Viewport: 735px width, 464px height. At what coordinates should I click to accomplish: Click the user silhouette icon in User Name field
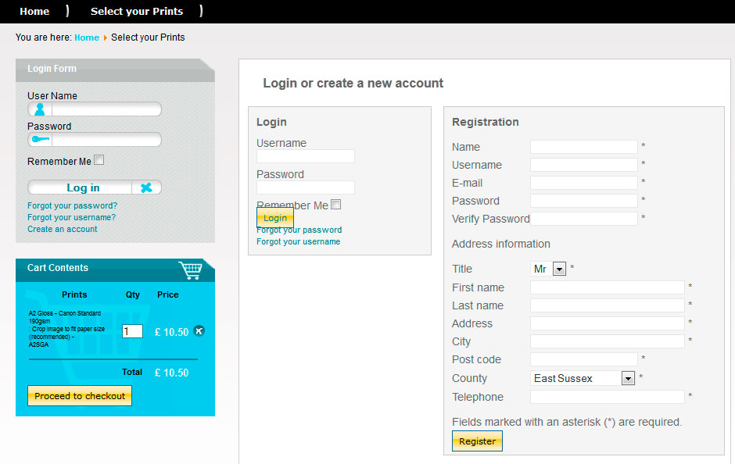pos(40,109)
